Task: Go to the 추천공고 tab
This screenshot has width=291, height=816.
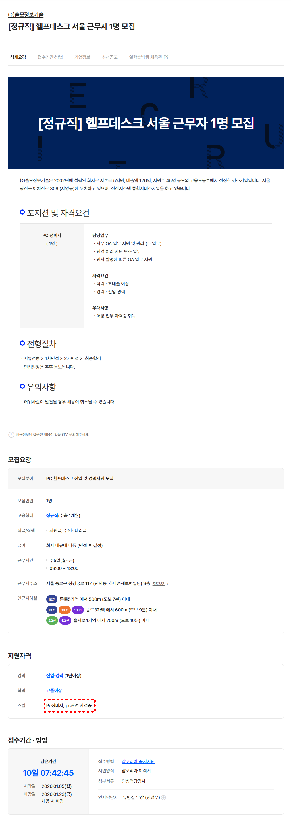Action: point(109,57)
